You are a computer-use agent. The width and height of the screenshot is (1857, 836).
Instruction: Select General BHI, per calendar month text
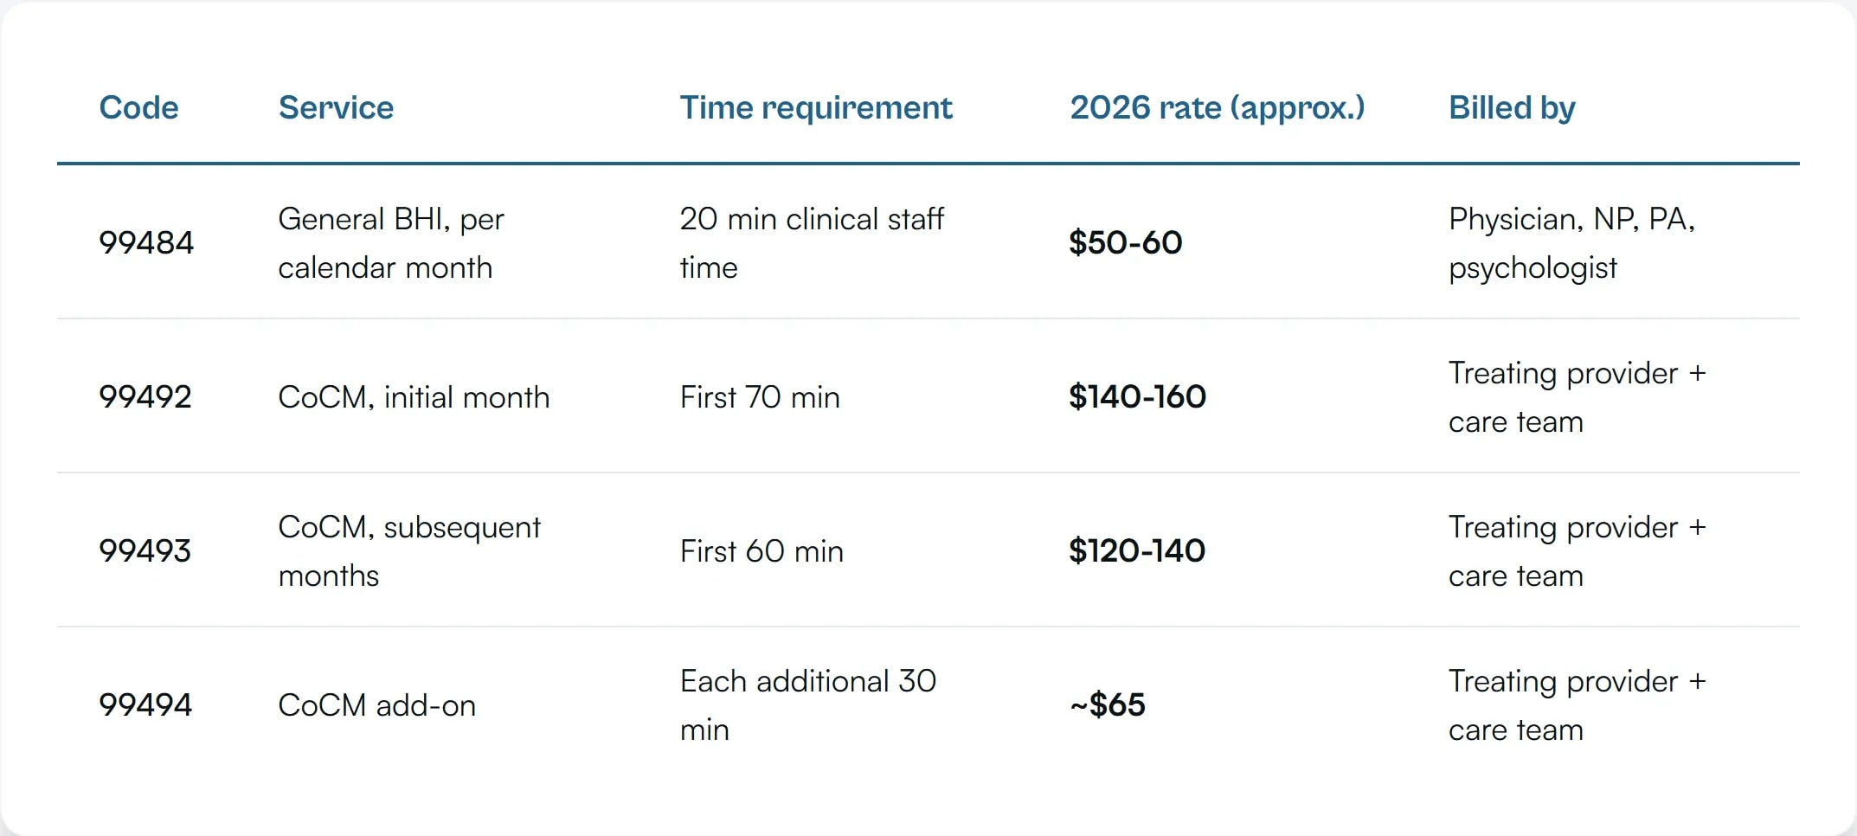point(391,243)
